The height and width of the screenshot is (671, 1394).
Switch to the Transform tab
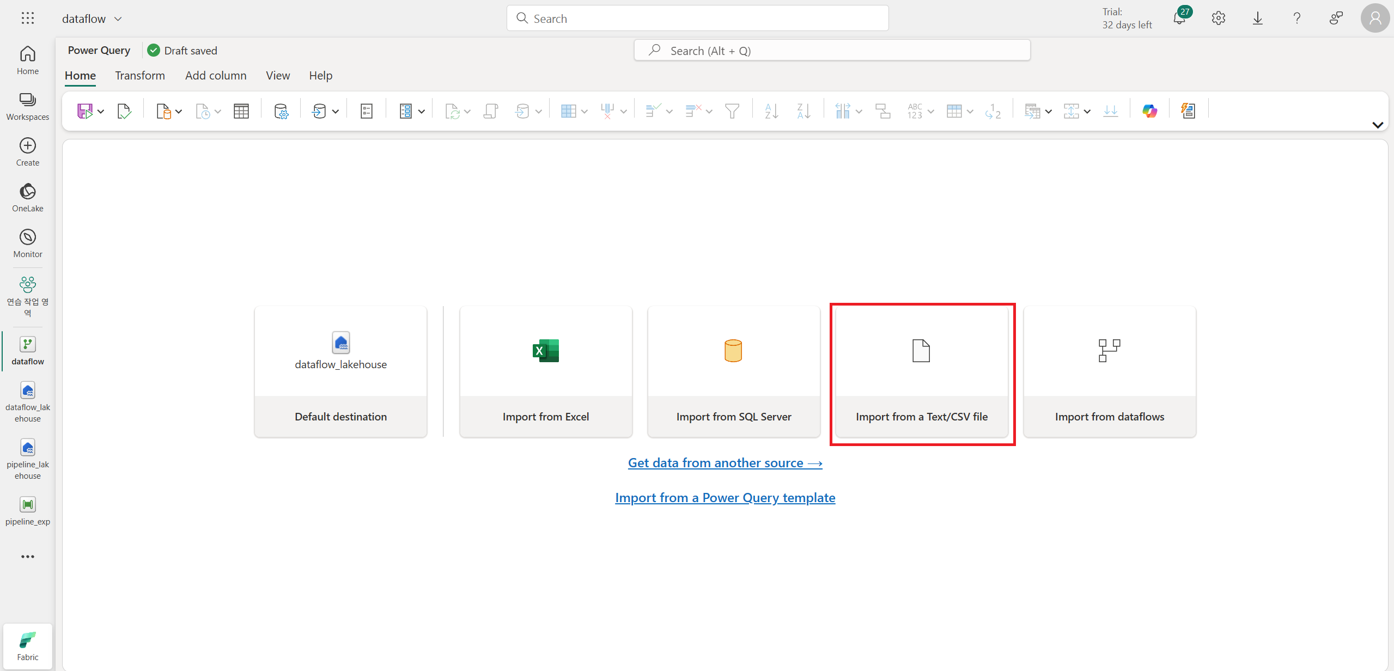[139, 76]
